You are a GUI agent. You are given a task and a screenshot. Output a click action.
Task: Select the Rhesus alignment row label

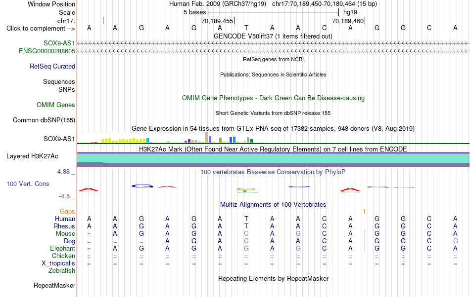(64, 226)
